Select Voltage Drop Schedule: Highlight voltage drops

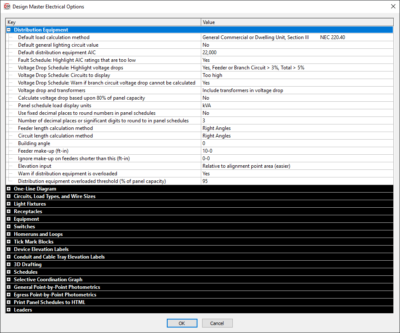click(200, 68)
